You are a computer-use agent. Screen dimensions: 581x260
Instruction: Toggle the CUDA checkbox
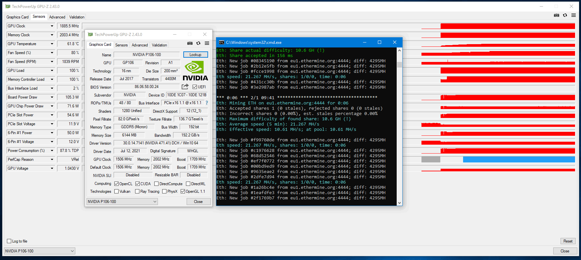pyautogui.click(x=138, y=184)
